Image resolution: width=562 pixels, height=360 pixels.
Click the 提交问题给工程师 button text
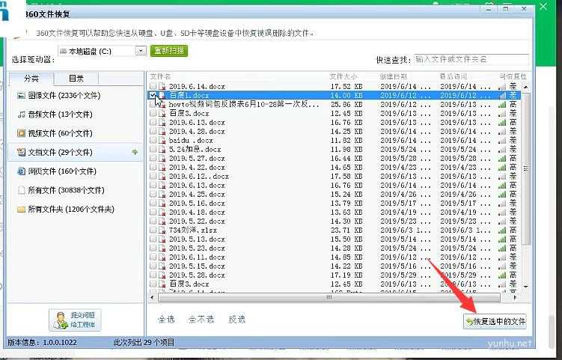click(83, 320)
